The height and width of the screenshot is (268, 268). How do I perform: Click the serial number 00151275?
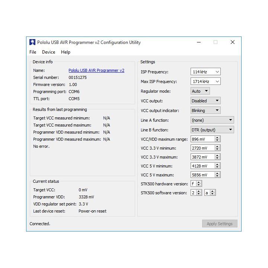(77, 77)
